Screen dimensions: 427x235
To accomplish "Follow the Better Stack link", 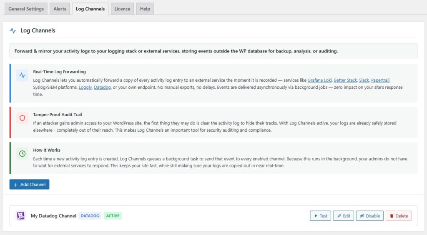I will pyautogui.click(x=345, y=80).
